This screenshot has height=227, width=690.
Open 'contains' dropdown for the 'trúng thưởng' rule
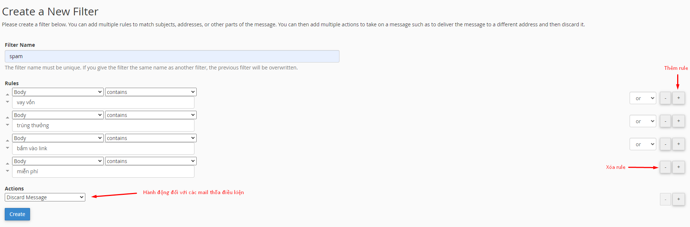151,115
